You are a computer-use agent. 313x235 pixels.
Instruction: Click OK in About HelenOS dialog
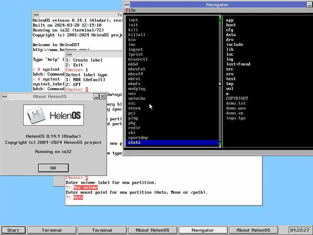click(53, 168)
